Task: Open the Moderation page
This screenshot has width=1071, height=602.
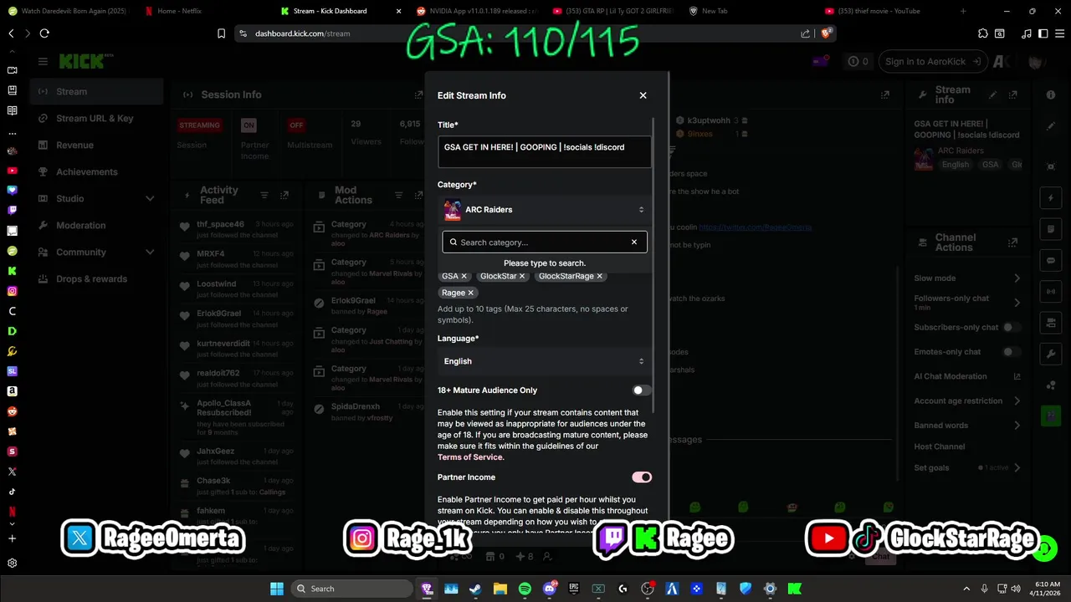Action: click(x=97, y=226)
